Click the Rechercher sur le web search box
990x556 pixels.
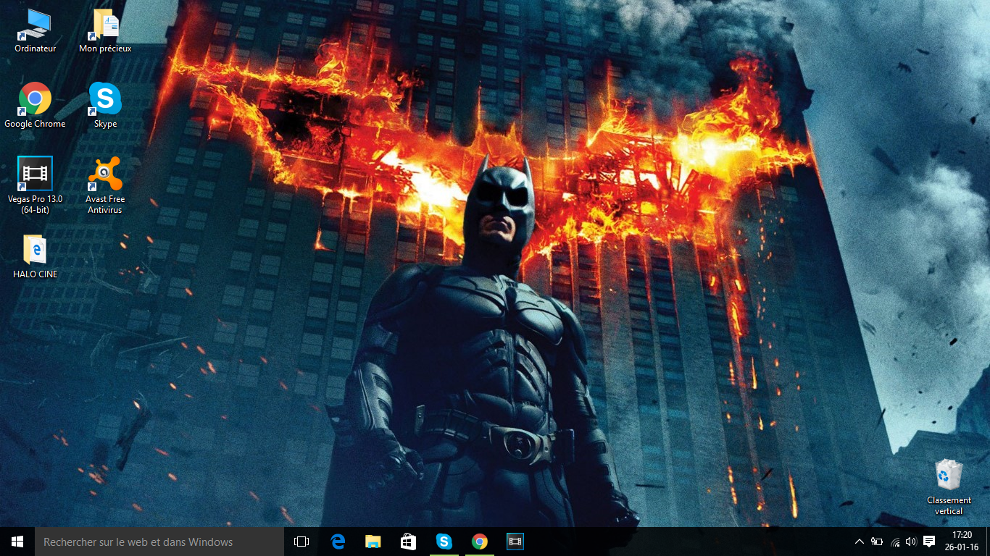click(x=159, y=542)
